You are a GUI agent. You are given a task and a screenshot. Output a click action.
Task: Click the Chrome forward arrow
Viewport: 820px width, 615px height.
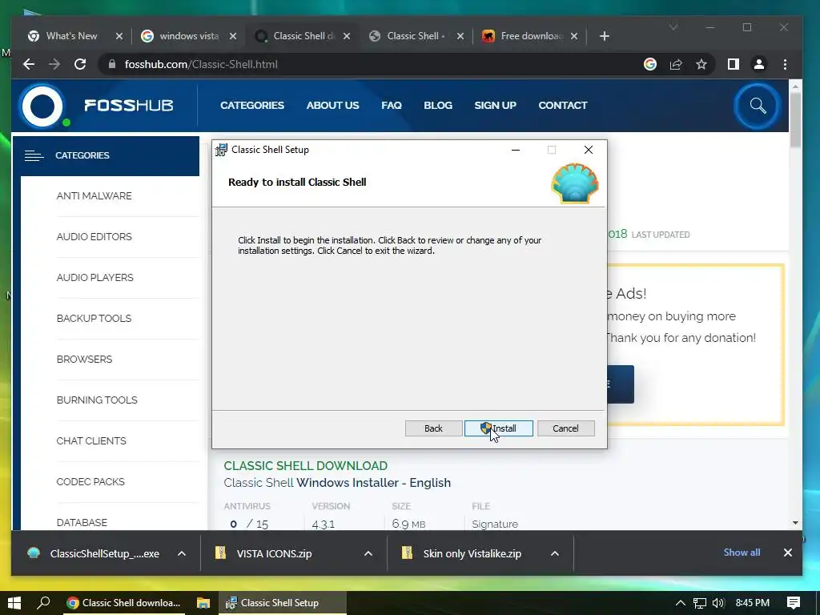pyautogui.click(x=54, y=64)
